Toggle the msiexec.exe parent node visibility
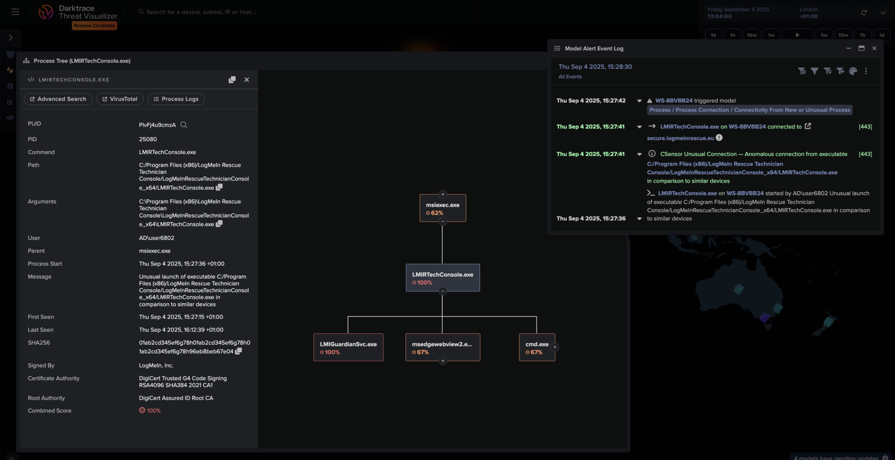Viewport: 895px width, 460px height. coord(443,195)
